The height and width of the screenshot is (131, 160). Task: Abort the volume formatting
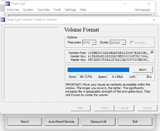click(x=143, y=69)
